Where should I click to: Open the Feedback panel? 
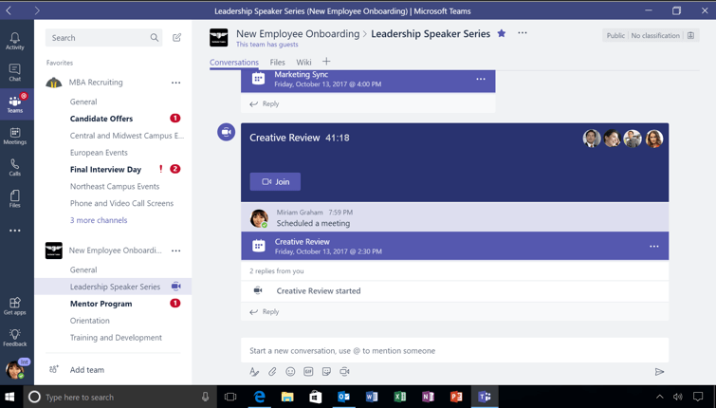(x=14, y=338)
